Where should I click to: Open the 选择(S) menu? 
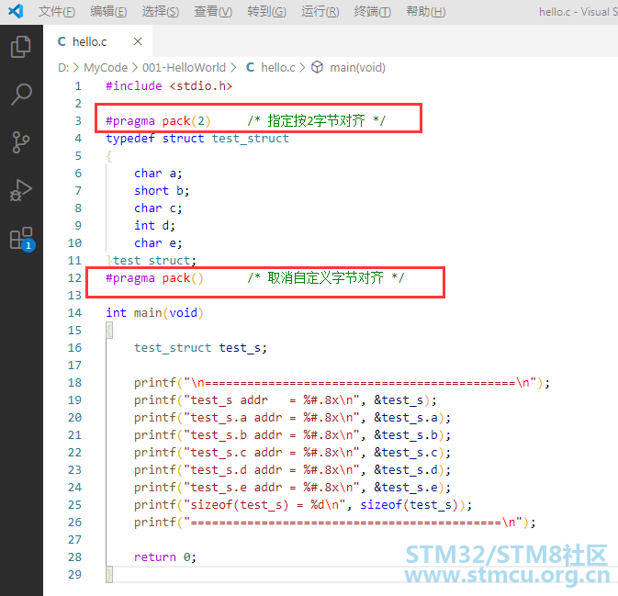[x=161, y=12]
